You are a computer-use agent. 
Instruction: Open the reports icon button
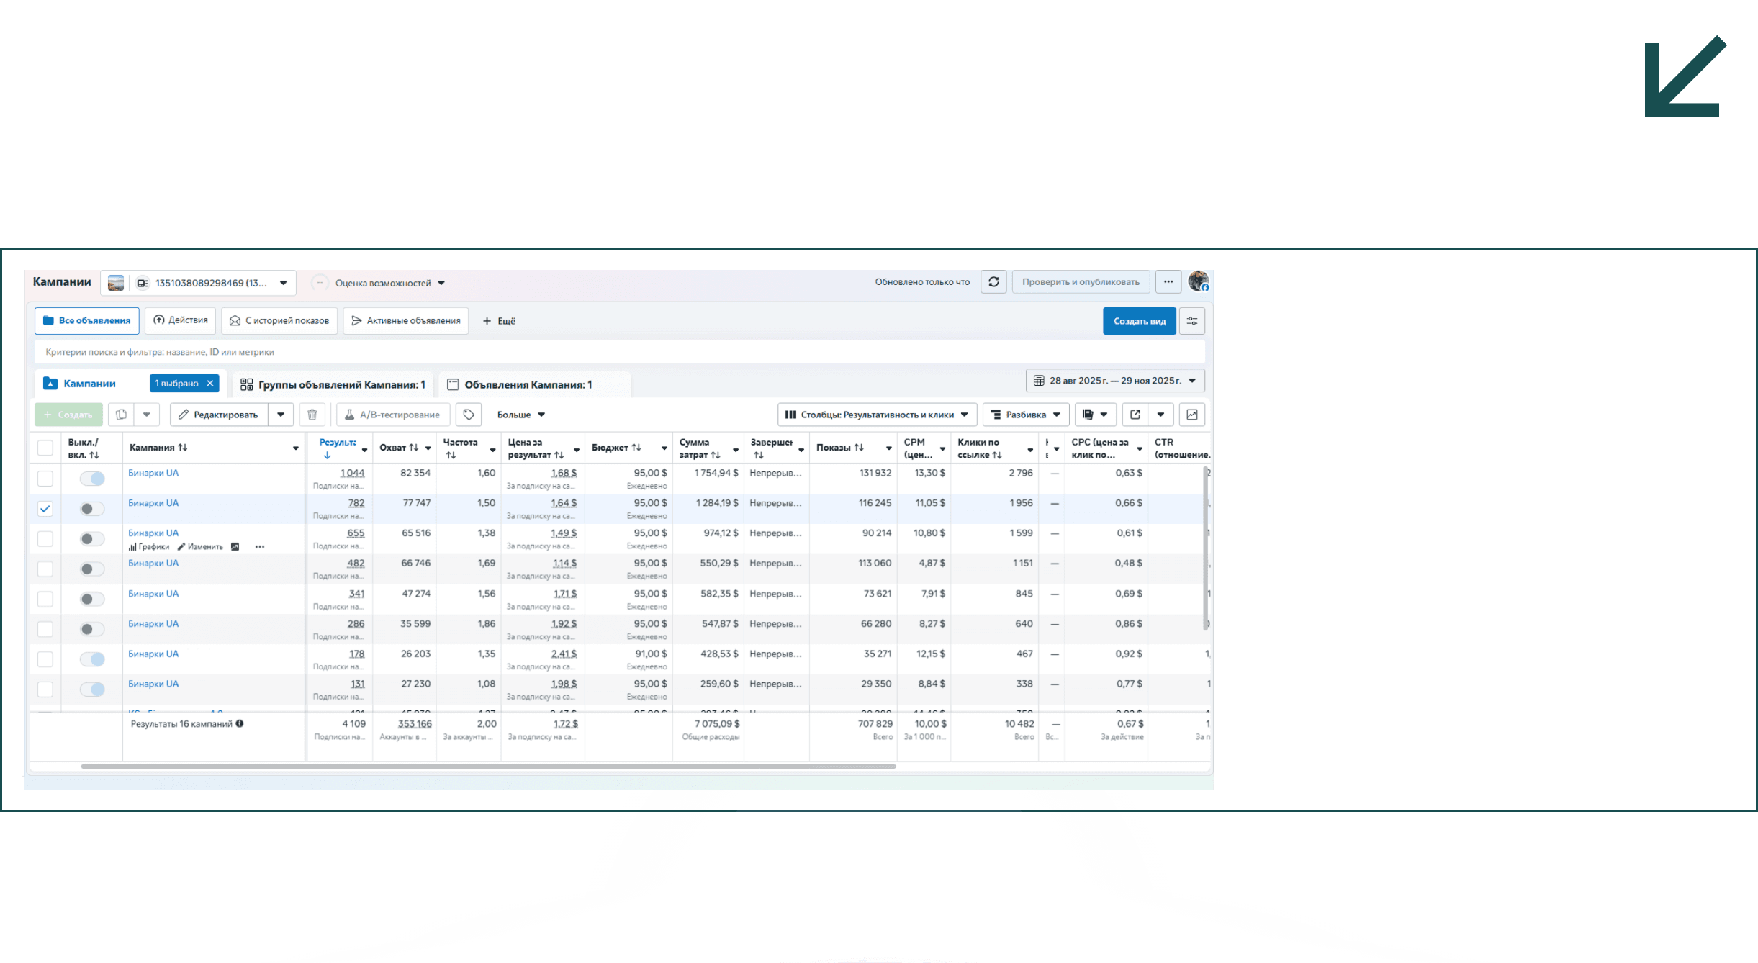[1096, 415]
